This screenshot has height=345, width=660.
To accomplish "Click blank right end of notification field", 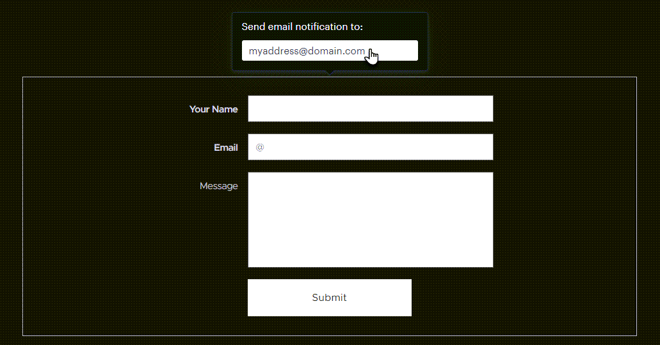I will pos(400,50).
